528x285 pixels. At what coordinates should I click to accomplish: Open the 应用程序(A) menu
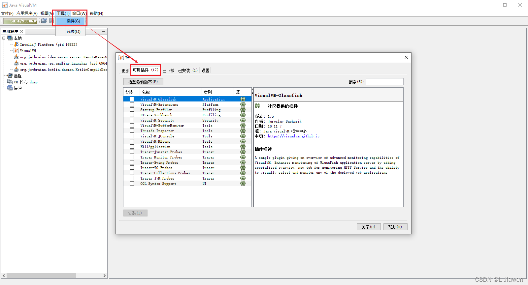pos(27,13)
